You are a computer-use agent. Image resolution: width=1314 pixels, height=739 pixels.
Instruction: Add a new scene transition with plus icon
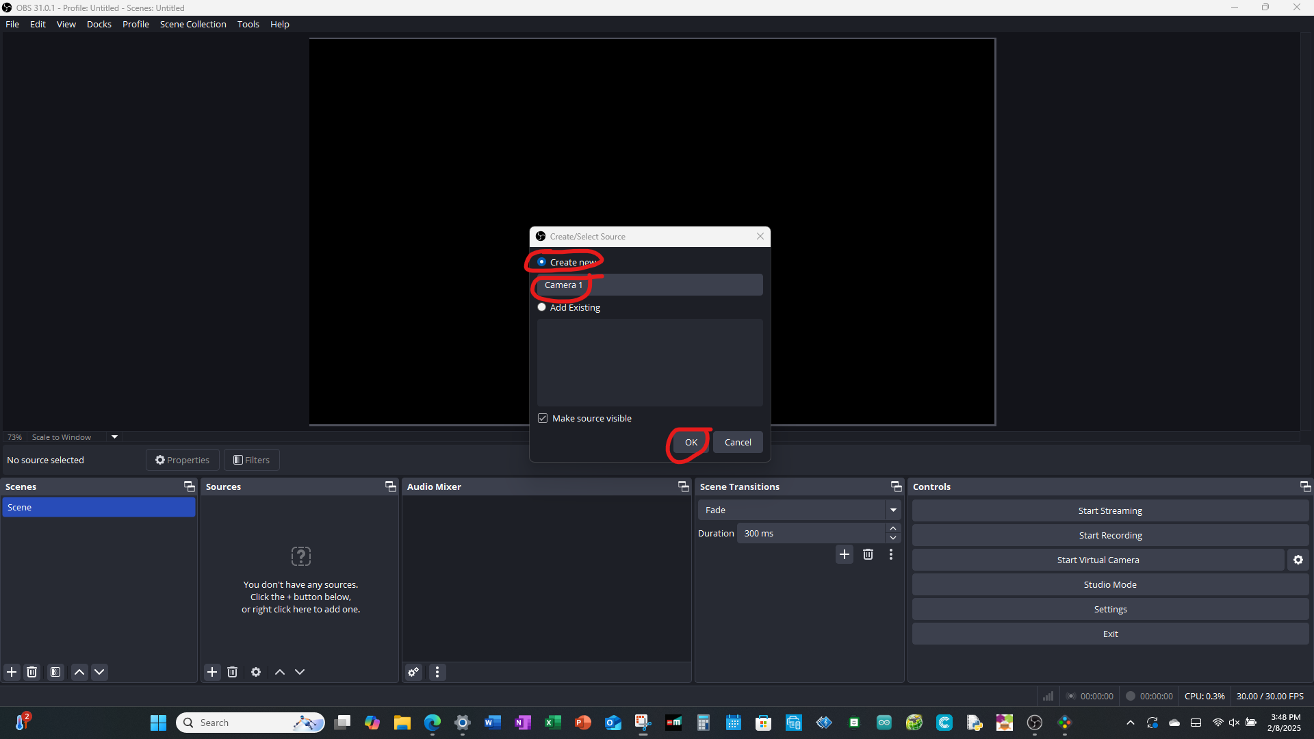coord(845,554)
